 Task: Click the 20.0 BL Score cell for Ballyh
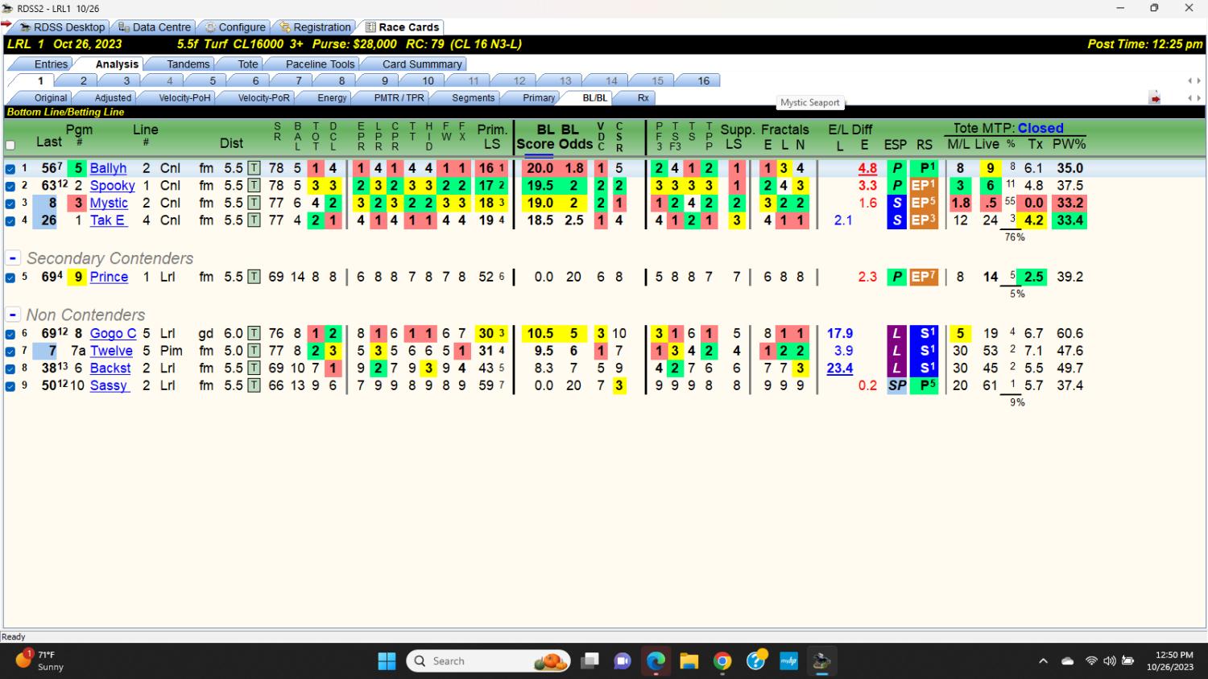[x=540, y=168]
